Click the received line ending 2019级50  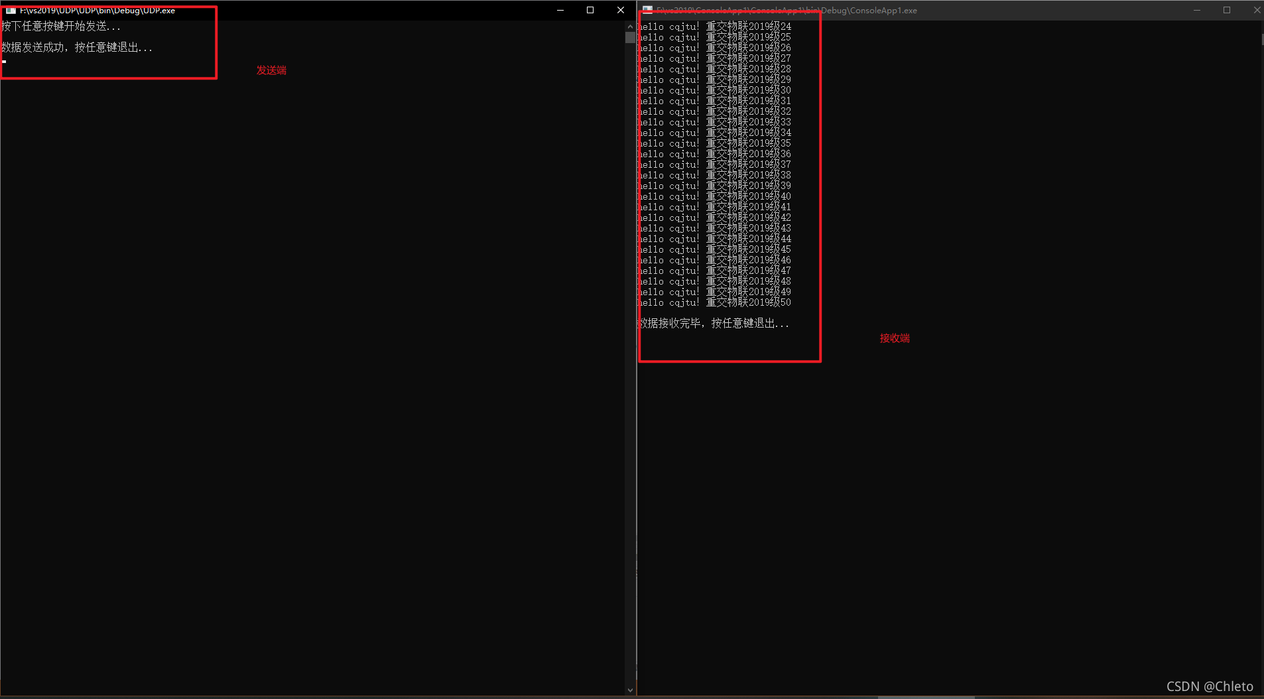(x=714, y=302)
